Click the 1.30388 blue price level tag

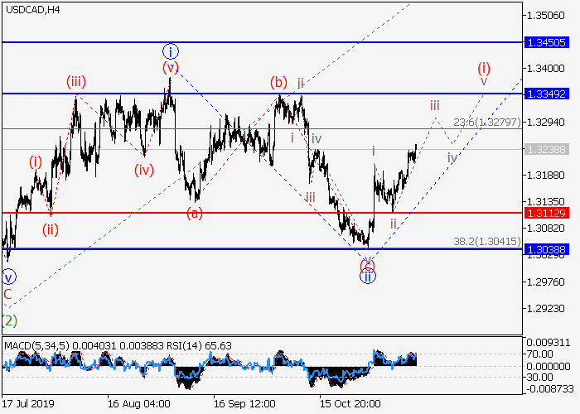(x=546, y=248)
